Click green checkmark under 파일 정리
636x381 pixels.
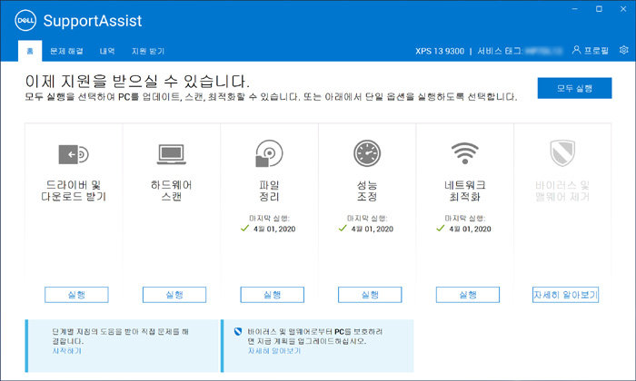[x=244, y=229]
